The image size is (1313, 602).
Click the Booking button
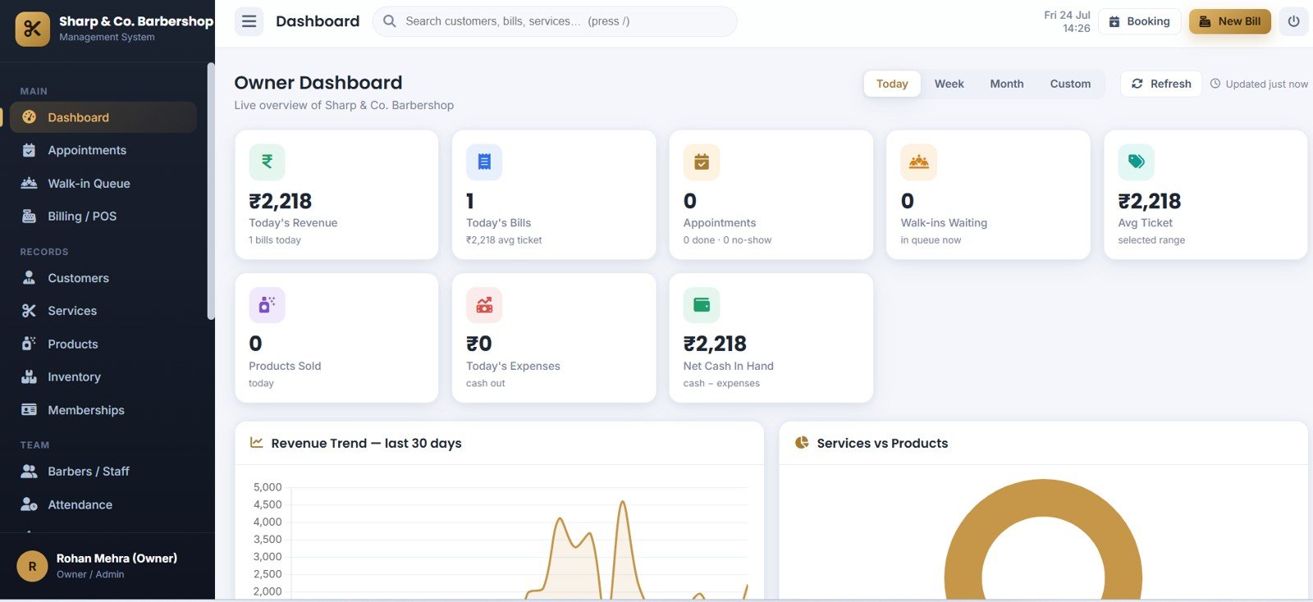pos(1140,21)
